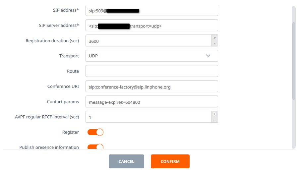Click the Conference URI text field
The image size is (297, 174).
coord(152,87)
